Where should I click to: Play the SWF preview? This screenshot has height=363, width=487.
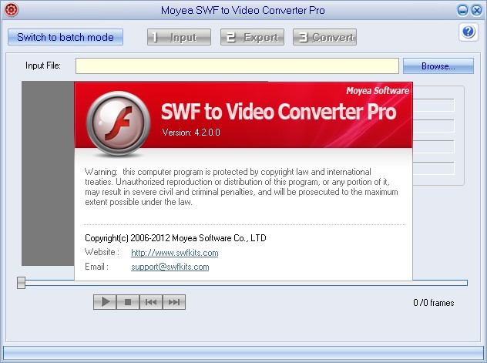tap(105, 302)
